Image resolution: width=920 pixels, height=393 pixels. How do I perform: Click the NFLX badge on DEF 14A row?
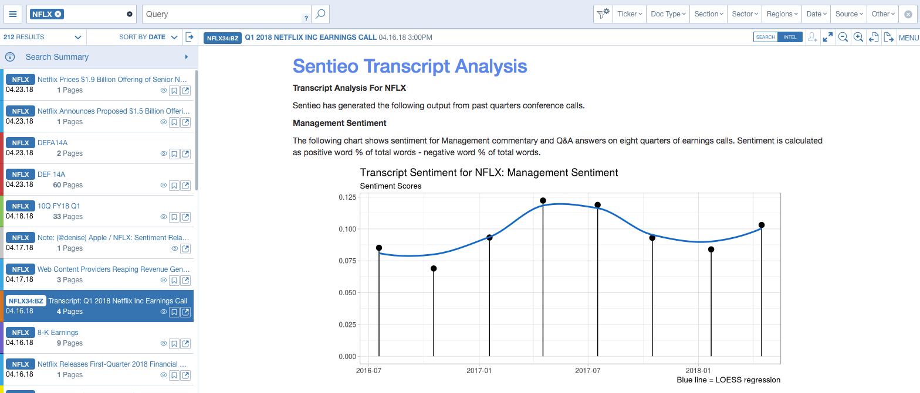tap(21, 175)
